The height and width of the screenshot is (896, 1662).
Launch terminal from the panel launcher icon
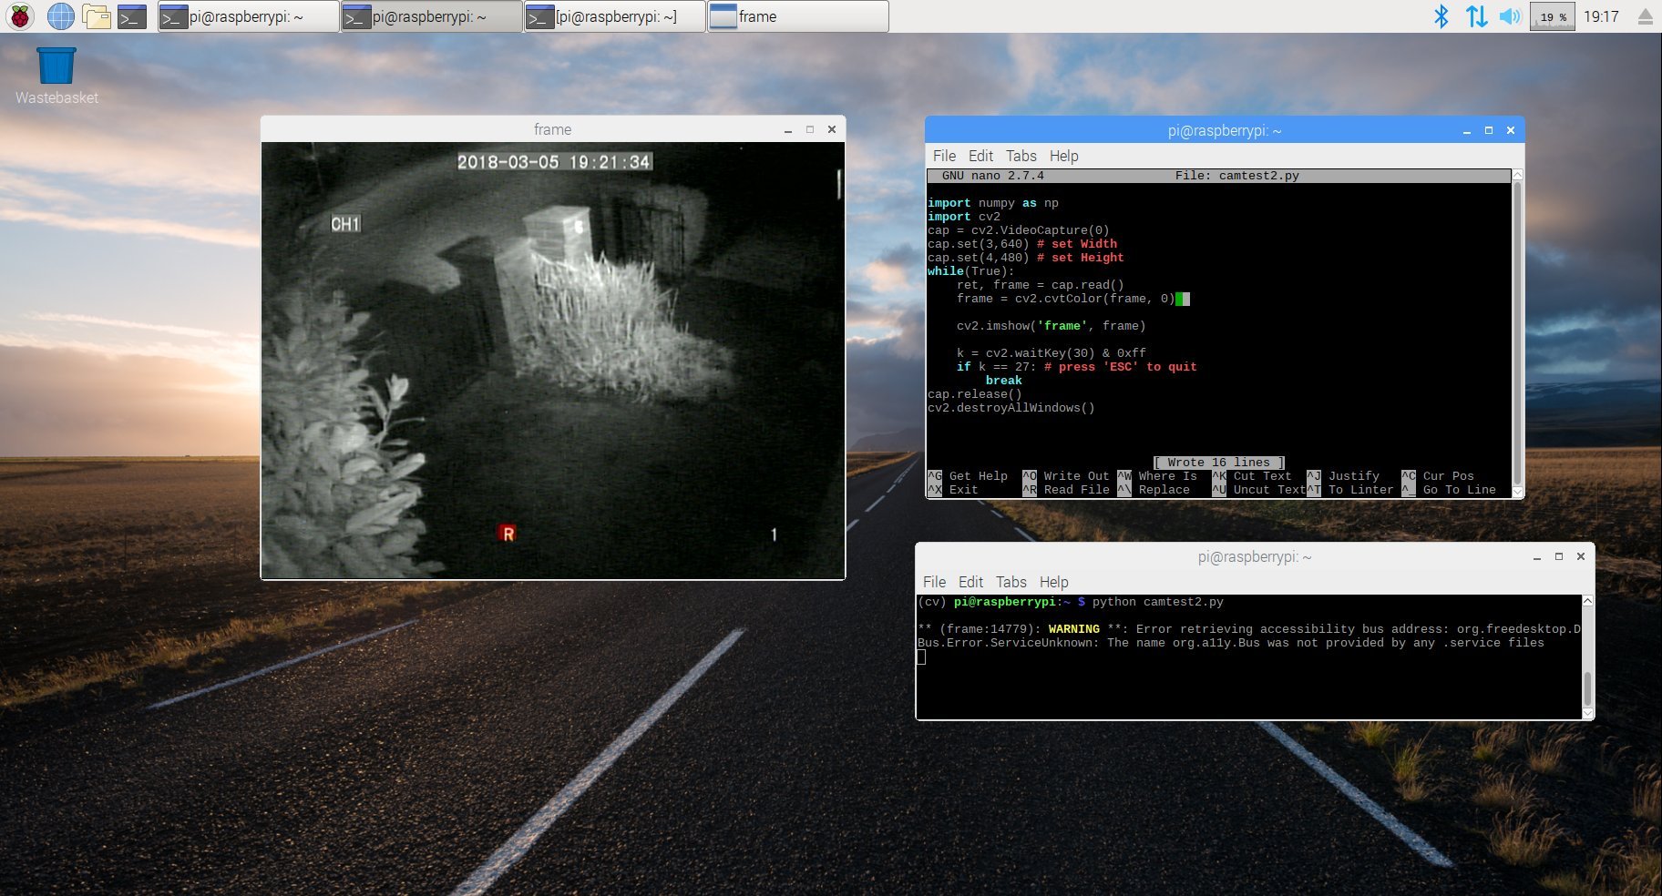(132, 16)
